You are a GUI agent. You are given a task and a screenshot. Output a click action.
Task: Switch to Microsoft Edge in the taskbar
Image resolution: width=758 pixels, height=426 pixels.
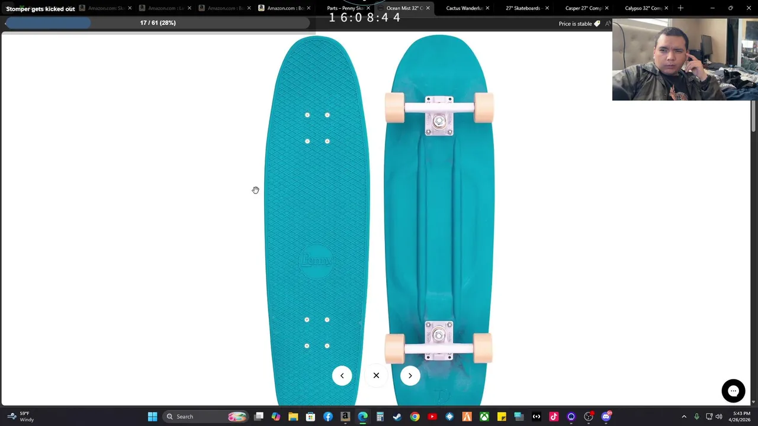click(362, 417)
